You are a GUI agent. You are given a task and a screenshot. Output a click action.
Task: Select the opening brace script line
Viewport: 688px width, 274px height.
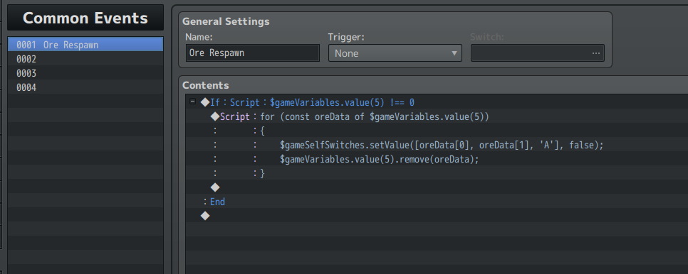[x=437, y=131]
